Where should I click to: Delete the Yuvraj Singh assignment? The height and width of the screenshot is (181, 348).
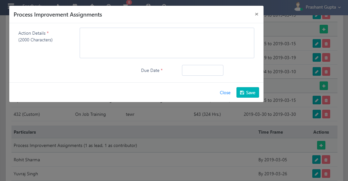[326, 174]
